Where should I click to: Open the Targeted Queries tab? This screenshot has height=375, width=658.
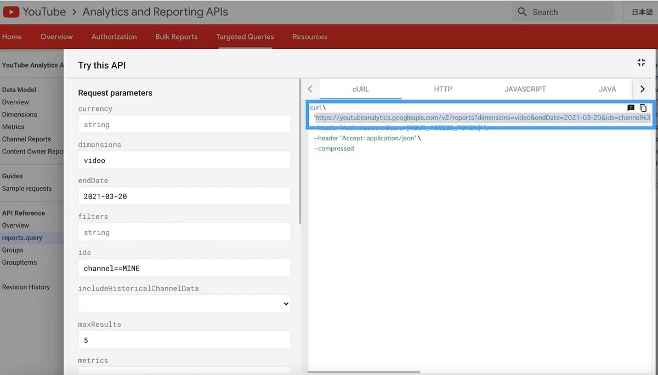point(245,37)
